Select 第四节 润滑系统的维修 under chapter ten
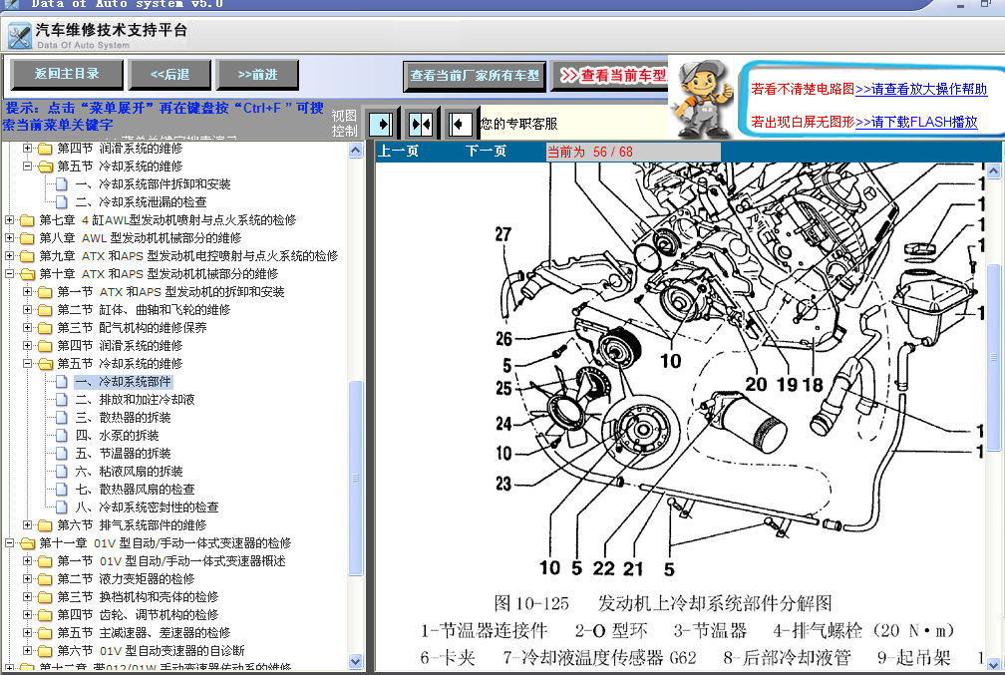Image resolution: width=1005 pixels, height=675 pixels. coord(120,346)
